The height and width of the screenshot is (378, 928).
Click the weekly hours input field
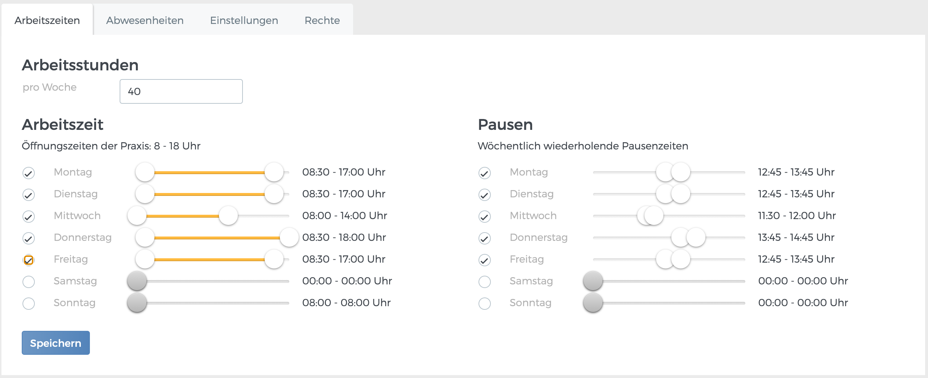tap(181, 91)
